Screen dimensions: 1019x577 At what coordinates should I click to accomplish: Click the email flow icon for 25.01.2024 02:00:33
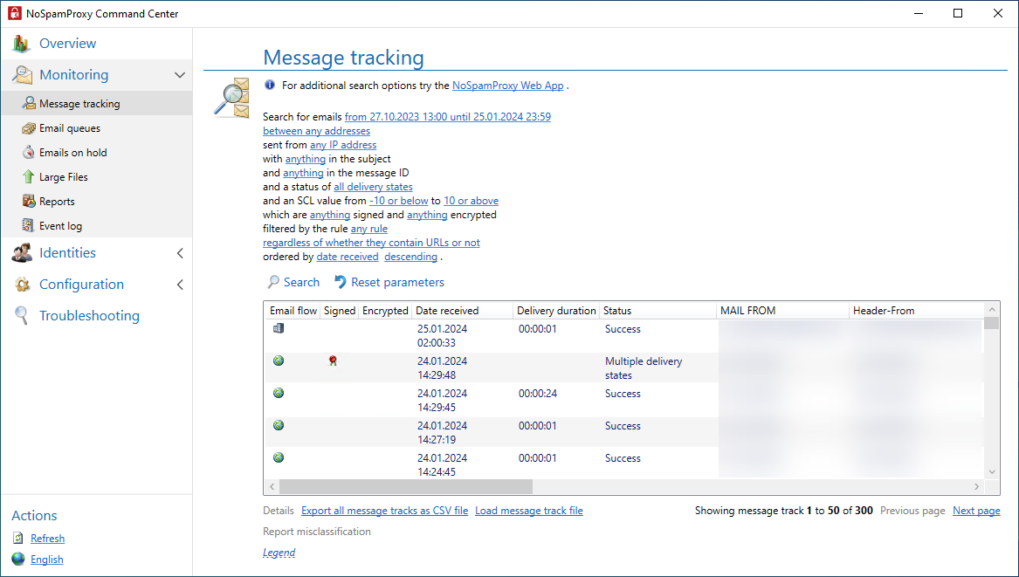pyautogui.click(x=279, y=328)
